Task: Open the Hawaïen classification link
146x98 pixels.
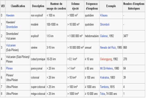Action: pos(10,15)
